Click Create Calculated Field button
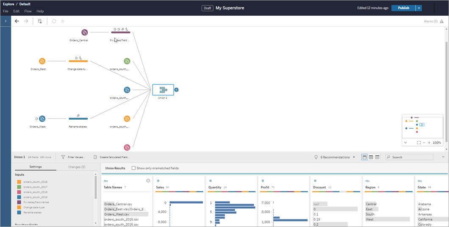This screenshot has height=227, width=449. [112, 157]
